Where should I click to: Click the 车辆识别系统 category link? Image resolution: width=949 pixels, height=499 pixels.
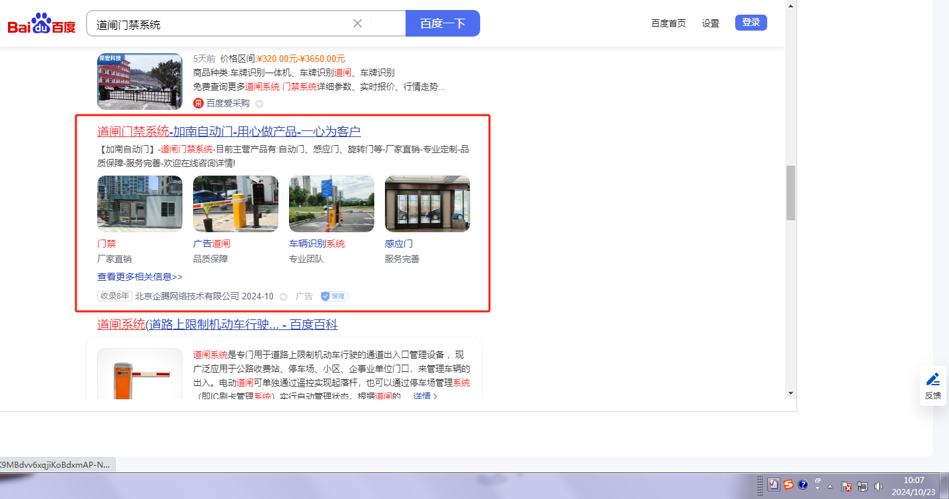(317, 244)
